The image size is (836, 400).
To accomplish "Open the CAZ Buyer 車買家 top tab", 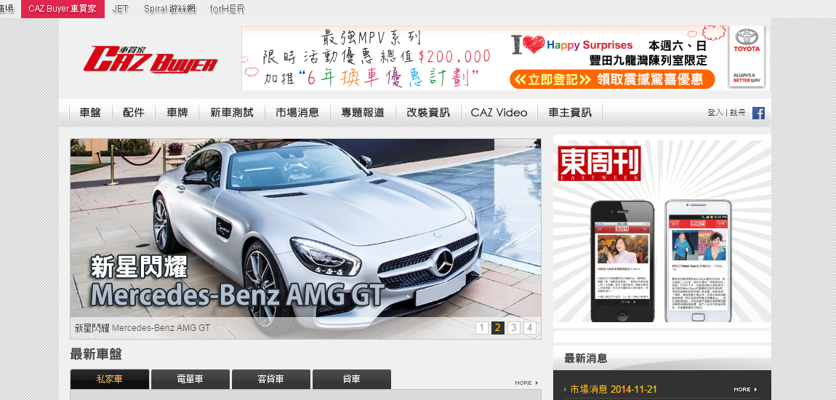I will [63, 9].
